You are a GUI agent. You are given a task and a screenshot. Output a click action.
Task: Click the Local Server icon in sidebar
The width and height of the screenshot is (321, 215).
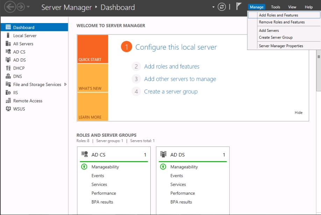(8, 35)
